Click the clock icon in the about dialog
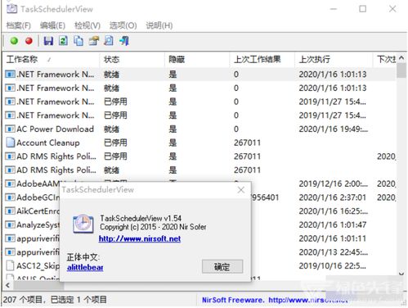Screen dimensions: 408x308 coord(83,224)
